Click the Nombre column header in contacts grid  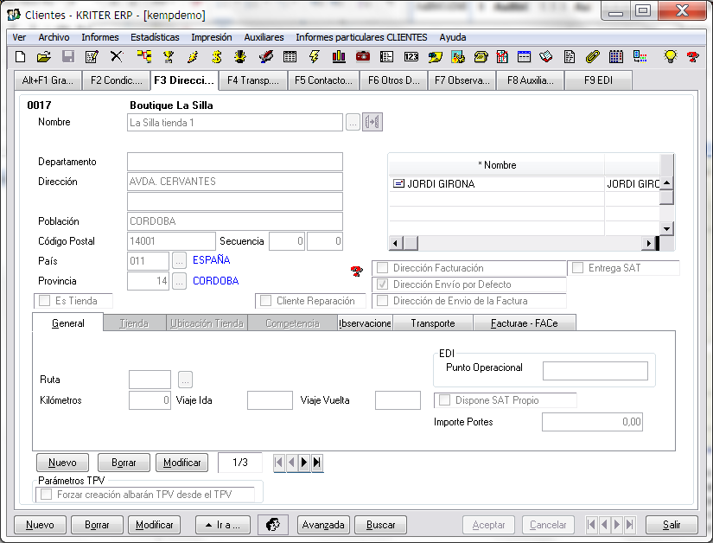pos(497,165)
